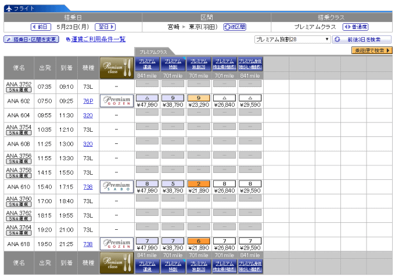Click the ANA 604 flight name cell
This screenshot has height=278, width=395.
[x=19, y=115]
